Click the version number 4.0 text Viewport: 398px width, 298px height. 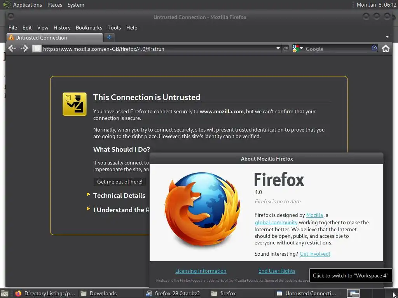[x=258, y=192]
